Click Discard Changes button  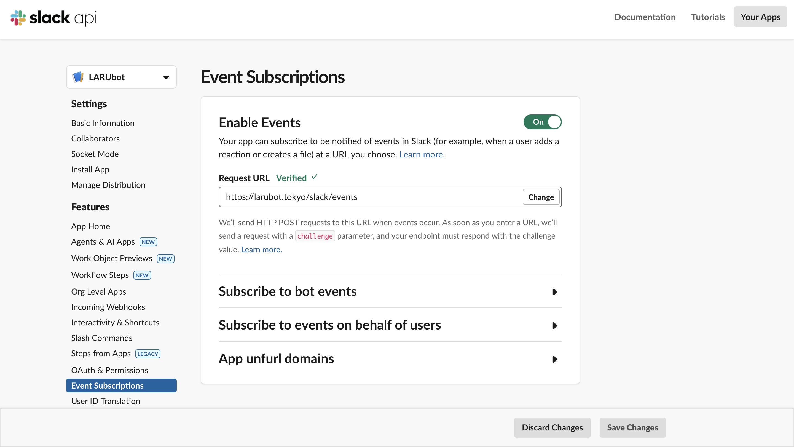[552, 428]
